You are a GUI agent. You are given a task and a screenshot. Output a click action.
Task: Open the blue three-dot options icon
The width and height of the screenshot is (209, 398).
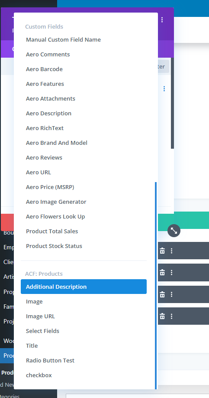164,88
